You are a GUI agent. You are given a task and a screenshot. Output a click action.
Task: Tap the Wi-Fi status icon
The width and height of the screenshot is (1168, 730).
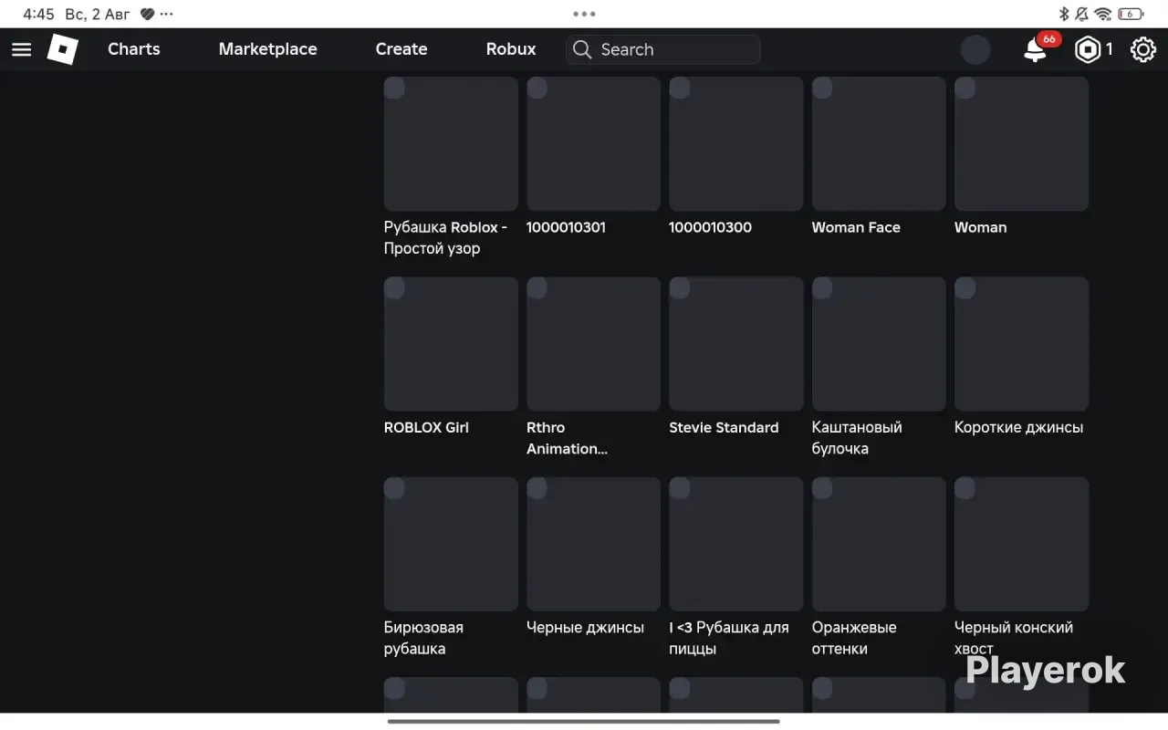click(1102, 14)
